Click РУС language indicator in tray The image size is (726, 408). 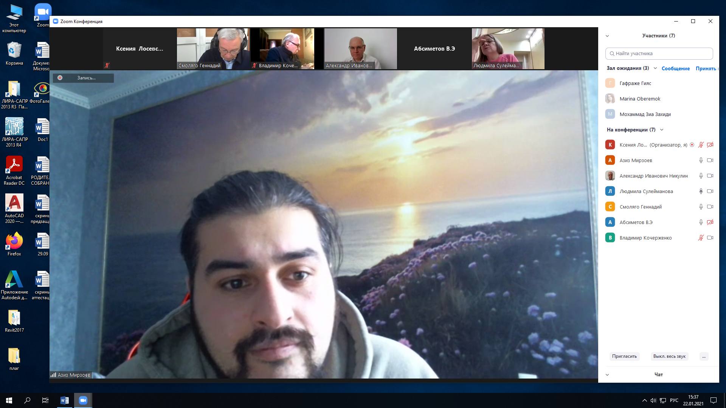point(674,400)
